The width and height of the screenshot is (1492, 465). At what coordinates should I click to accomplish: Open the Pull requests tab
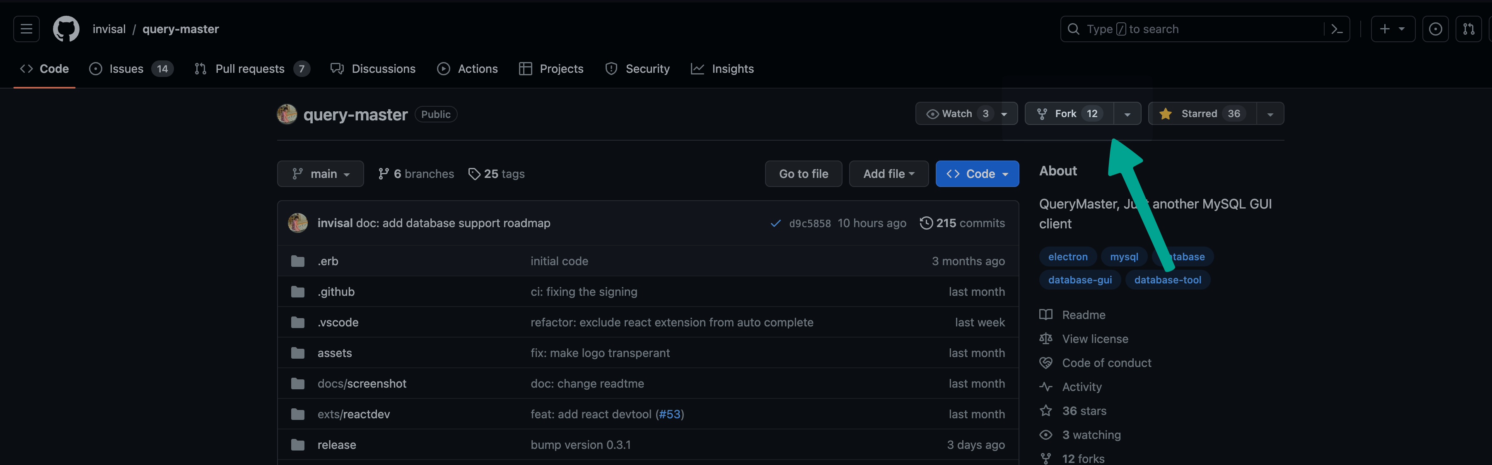252,69
